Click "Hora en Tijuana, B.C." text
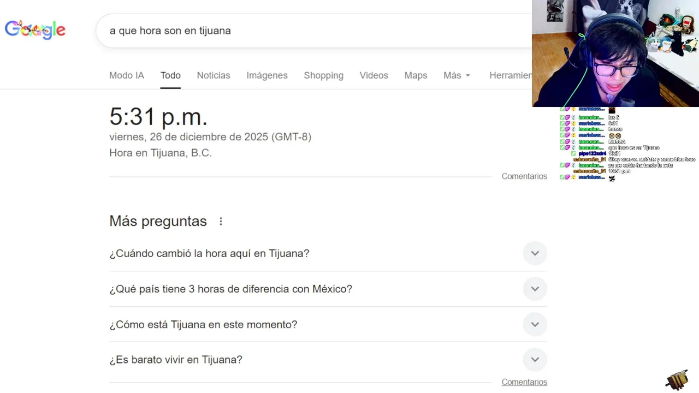This screenshot has height=393, width=699. click(x=161, y=153)
